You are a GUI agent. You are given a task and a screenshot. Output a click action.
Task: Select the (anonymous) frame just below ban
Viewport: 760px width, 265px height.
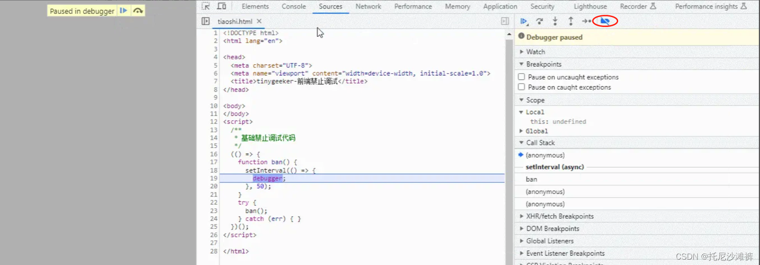click(637, 192)
